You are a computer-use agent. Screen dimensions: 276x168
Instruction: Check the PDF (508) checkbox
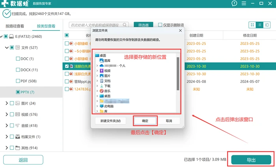pyautogui.click(x=18, y=81)
